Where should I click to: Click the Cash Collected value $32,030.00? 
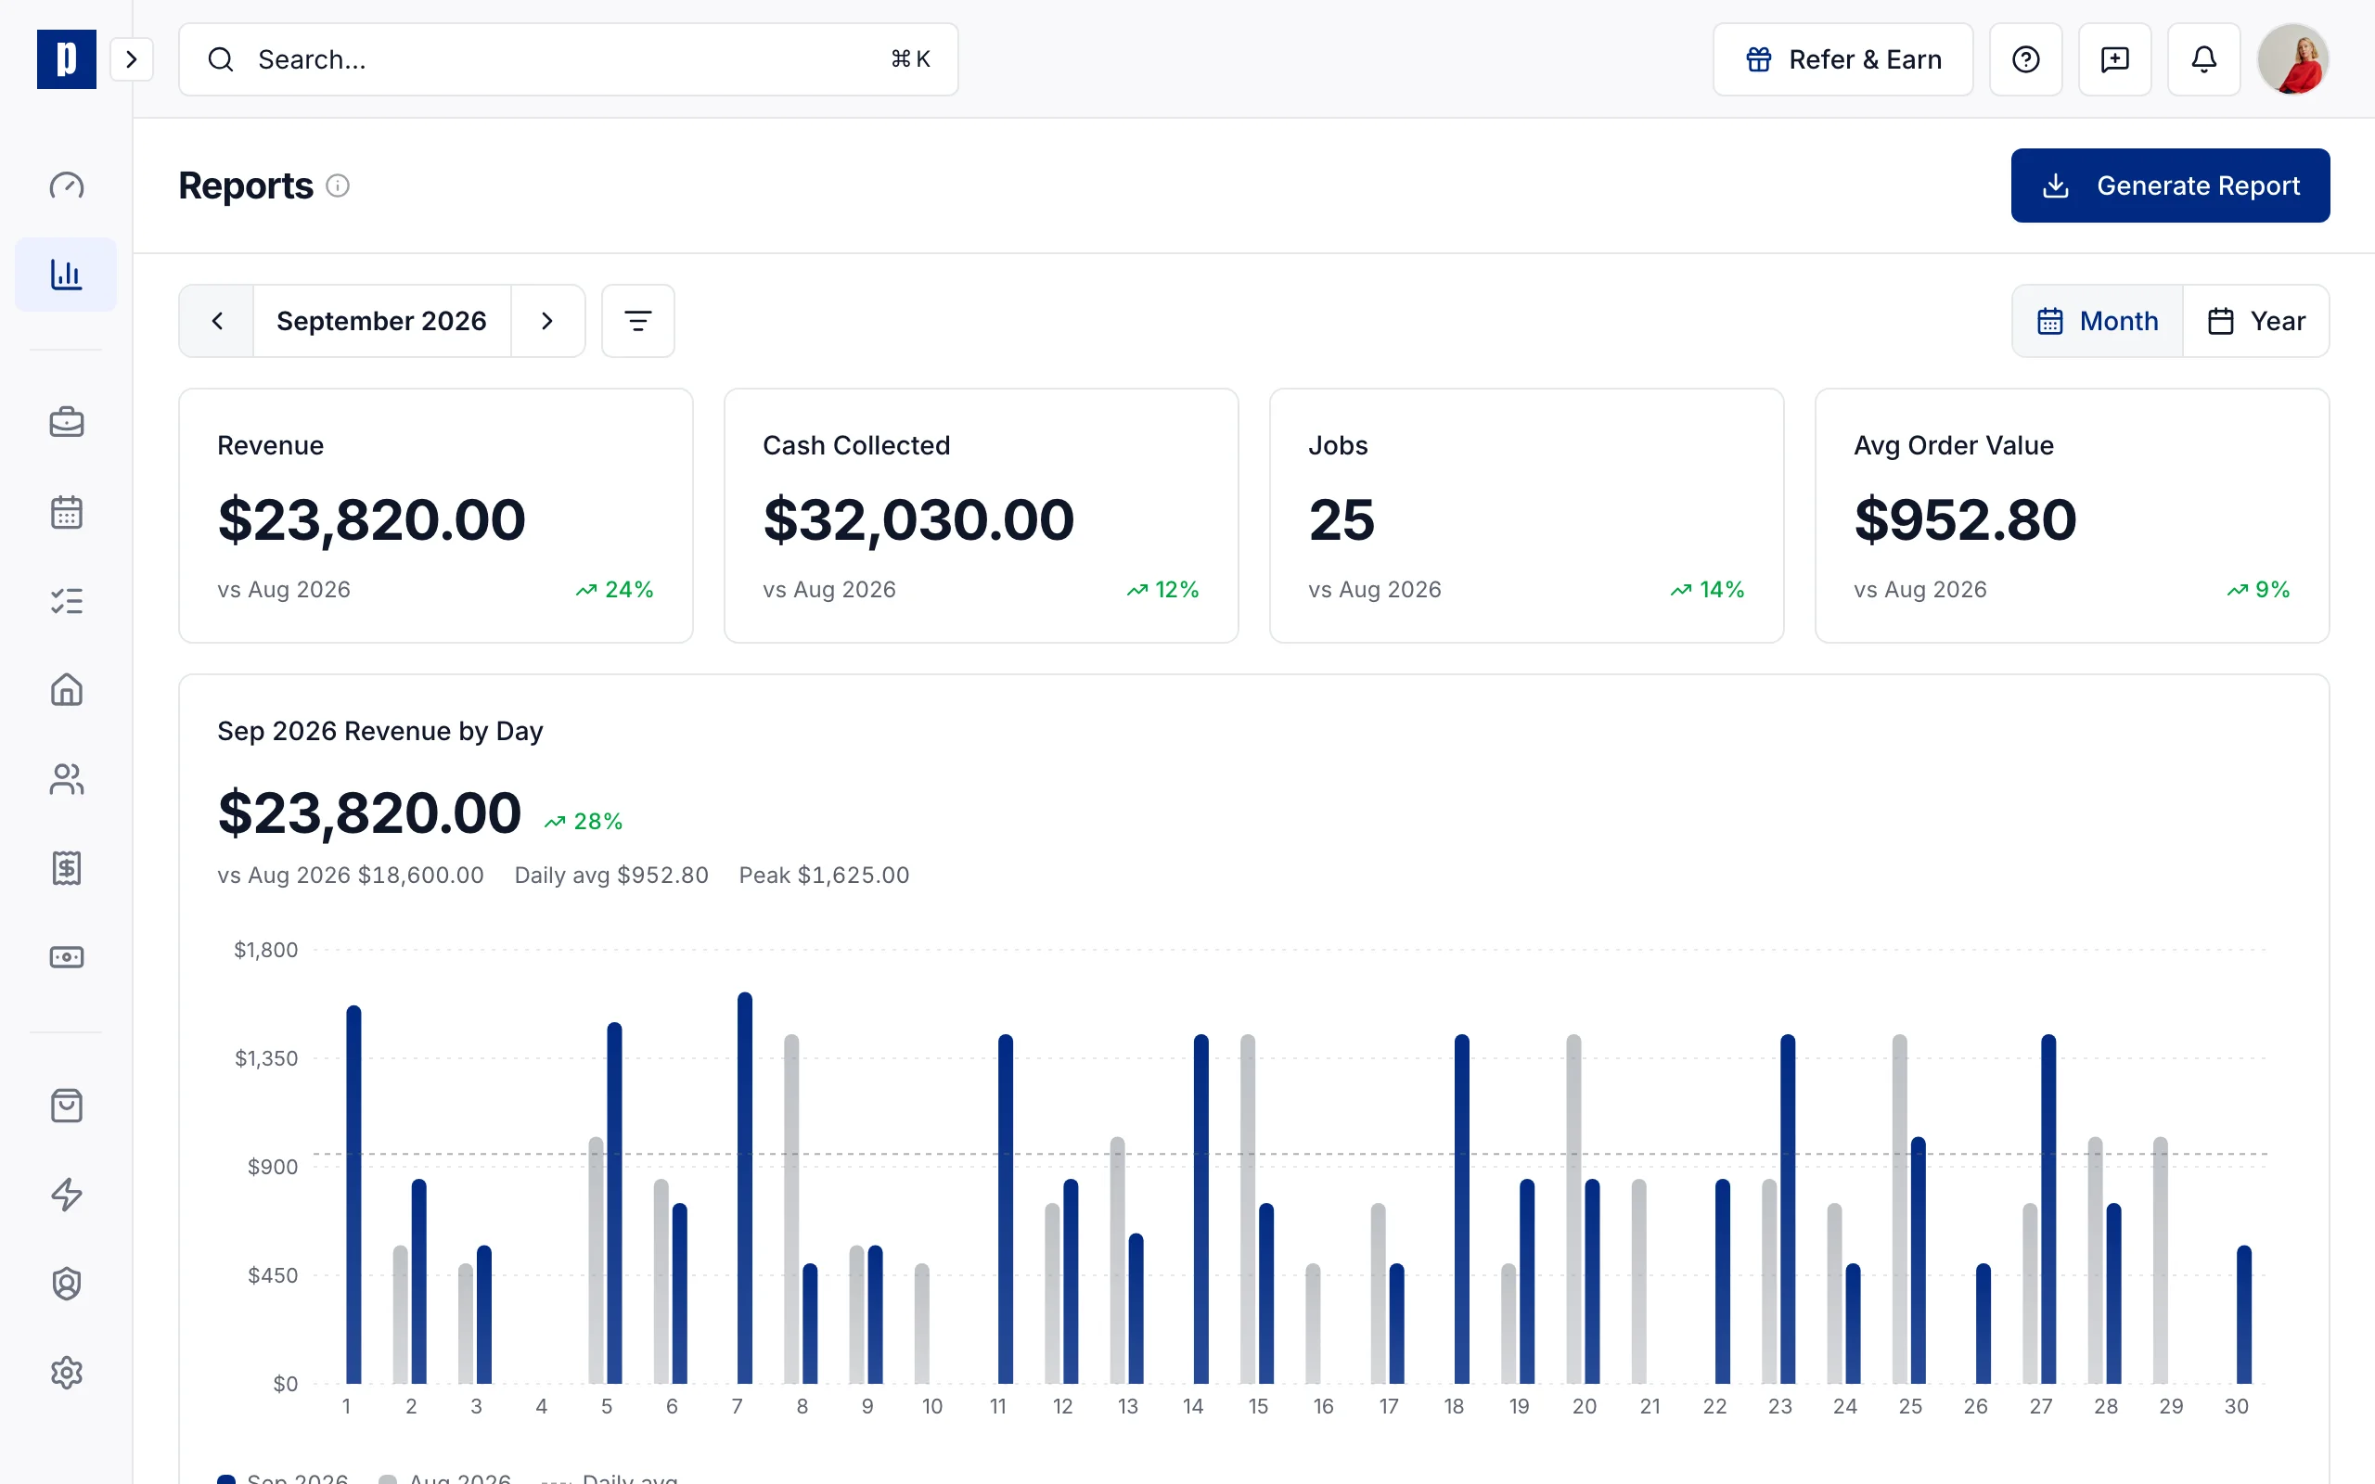[x=918, y=519]
